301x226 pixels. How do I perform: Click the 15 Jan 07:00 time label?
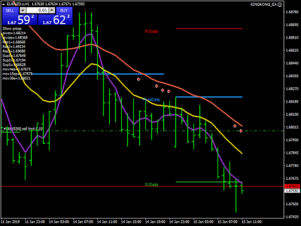227,222
